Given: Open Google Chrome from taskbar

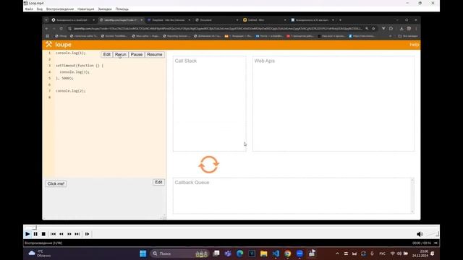Looking at the screenshot, I should [x=288, y=253].
